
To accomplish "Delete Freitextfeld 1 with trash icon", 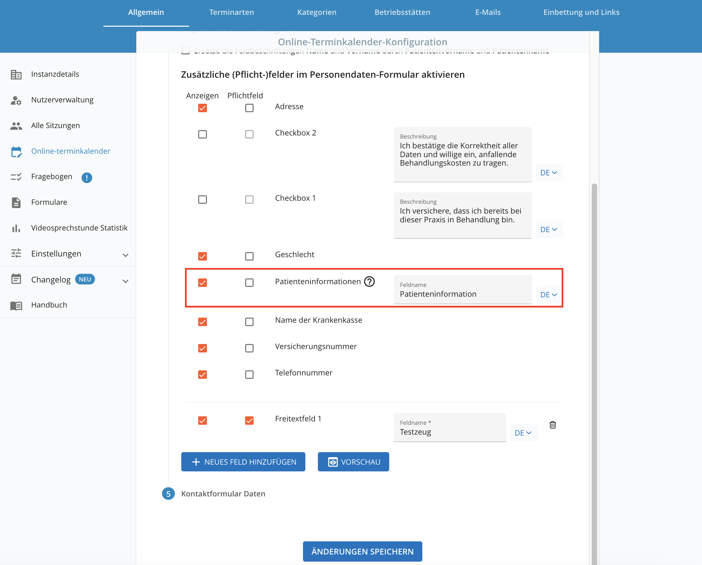I will (x=553, y=425).
